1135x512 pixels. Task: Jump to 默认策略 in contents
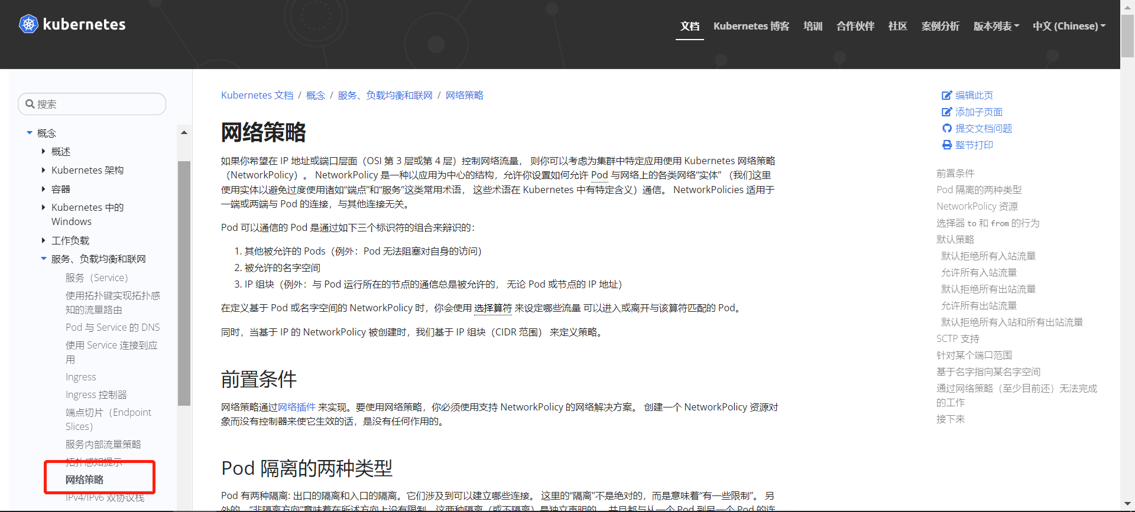[x=955, y=239]
